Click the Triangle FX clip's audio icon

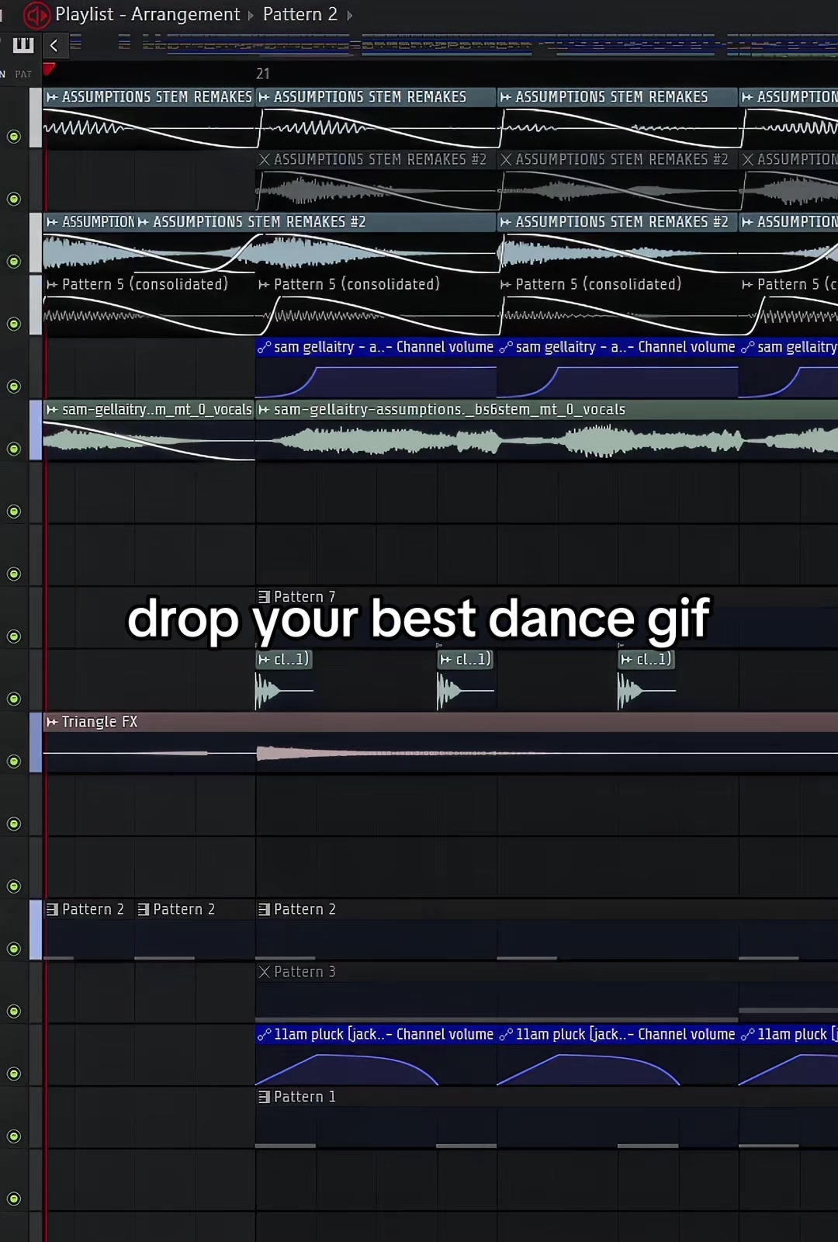click(x=52, y=722)
